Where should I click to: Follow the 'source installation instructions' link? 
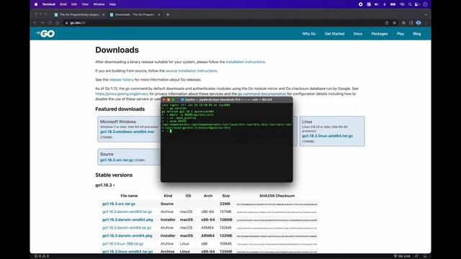192,71
